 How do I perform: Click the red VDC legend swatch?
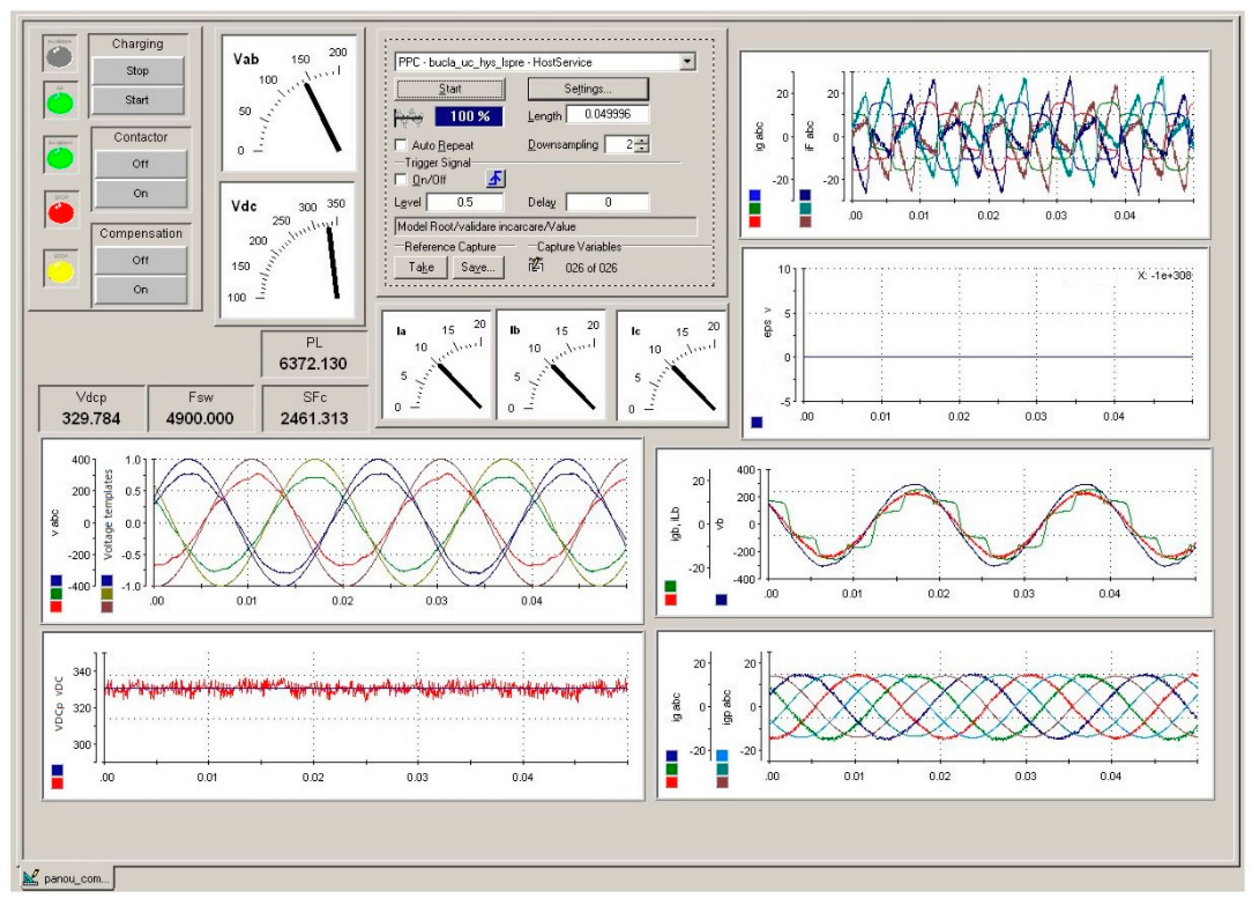coord(57,783)
